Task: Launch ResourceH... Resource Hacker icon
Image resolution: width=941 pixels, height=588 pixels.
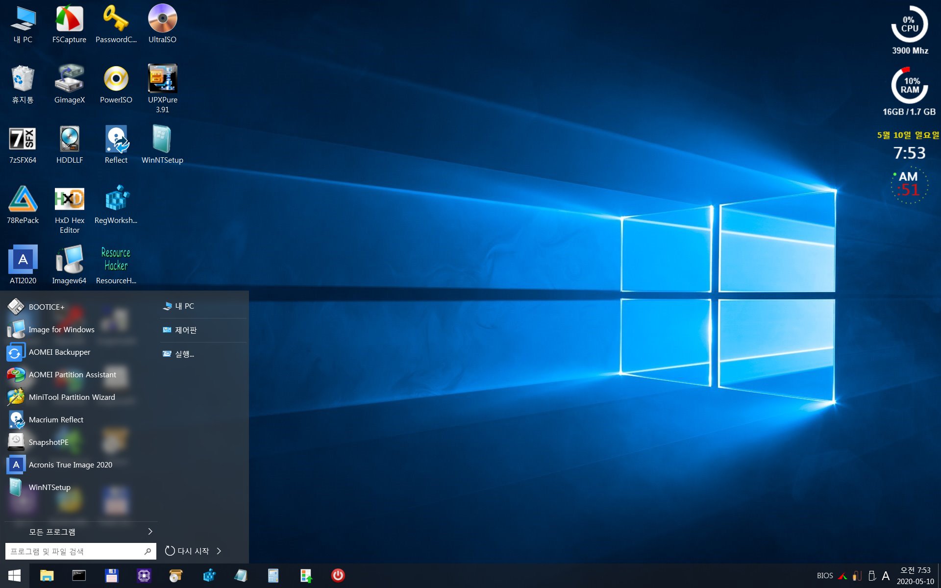Action: (x=116, y=266)
